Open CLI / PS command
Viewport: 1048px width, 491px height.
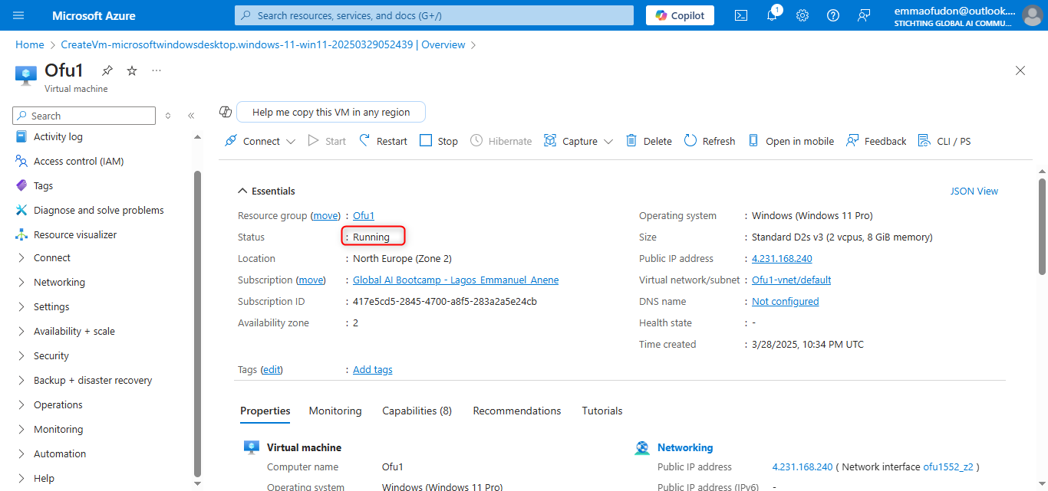point(944,141)
